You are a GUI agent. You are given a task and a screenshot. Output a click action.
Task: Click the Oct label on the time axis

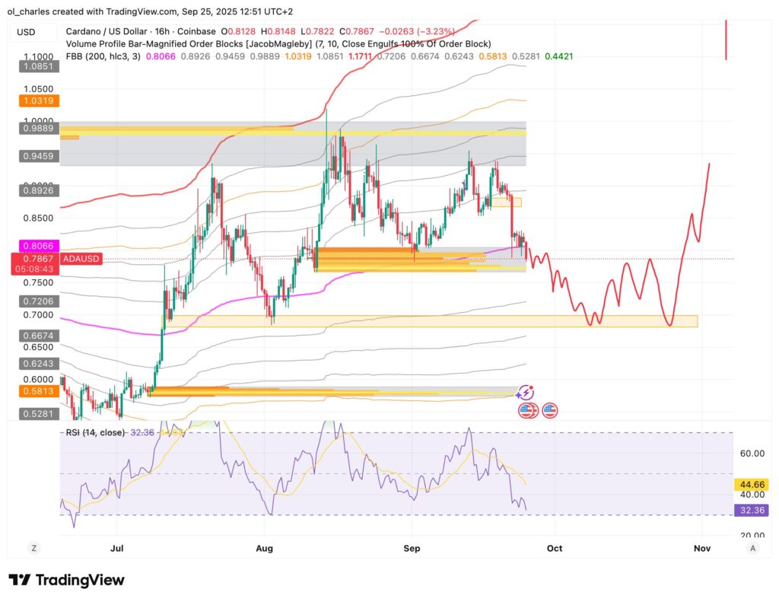point(554,548)
